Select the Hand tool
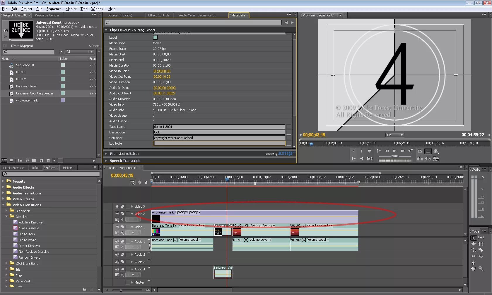The image size is (492, 295). point(473,269)
